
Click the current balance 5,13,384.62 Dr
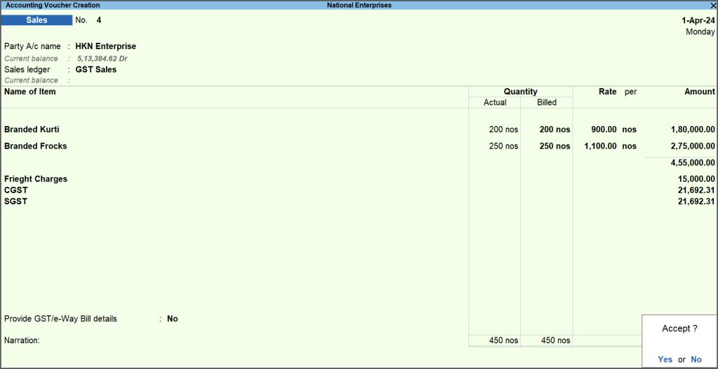point(102,59)
